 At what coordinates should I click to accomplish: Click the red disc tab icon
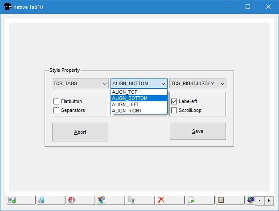(x=71, y=200)
